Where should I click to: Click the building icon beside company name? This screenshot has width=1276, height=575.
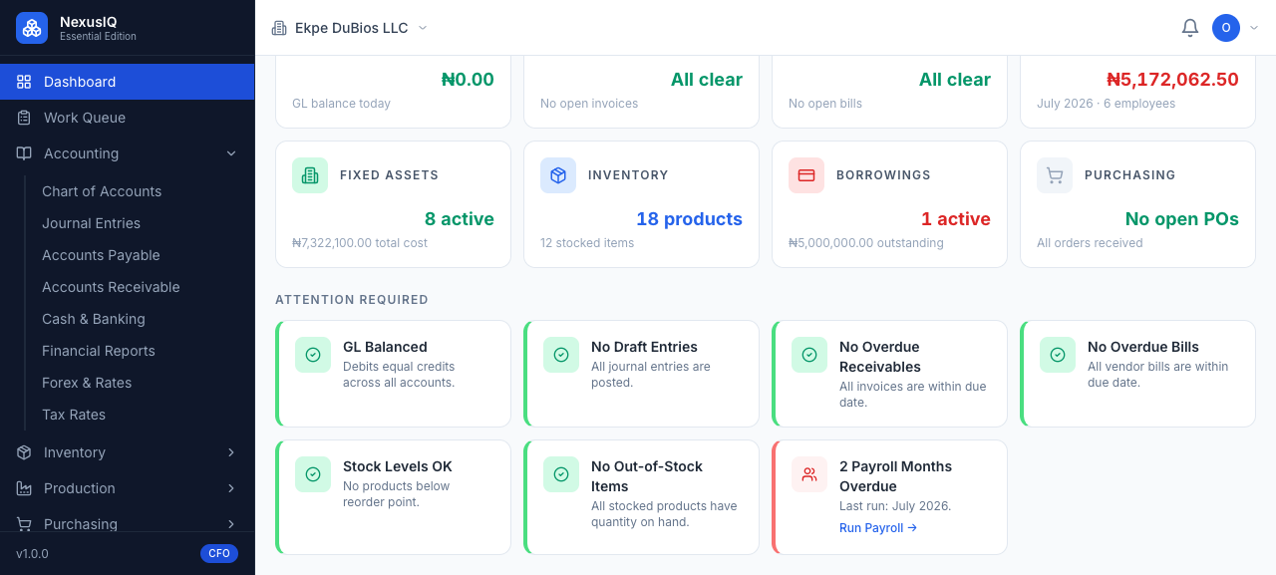pos(279,28)
